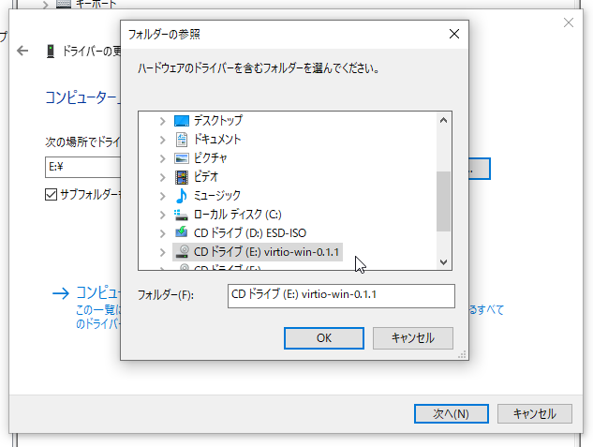Click キャンセル in driver update window
Image resolution: width=593 pixels, height=447 pixels.
535,413
